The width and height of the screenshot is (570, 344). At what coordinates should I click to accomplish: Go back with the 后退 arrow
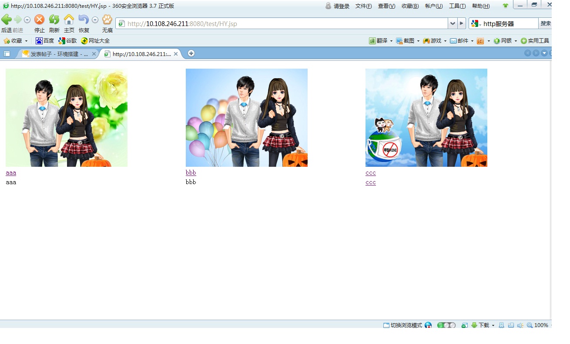pos(7,20)
